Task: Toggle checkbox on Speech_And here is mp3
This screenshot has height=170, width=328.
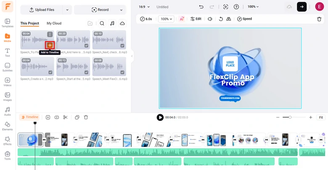Action: tap(86, 45)
